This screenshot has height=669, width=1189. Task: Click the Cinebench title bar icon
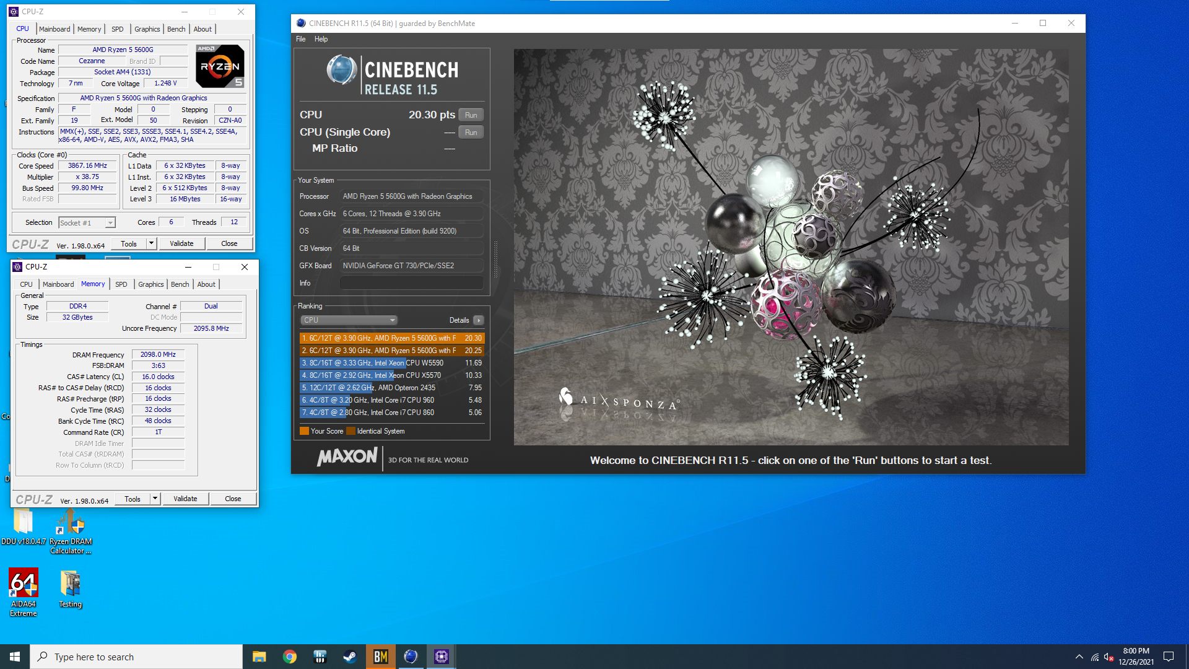(x=300, y=23)
